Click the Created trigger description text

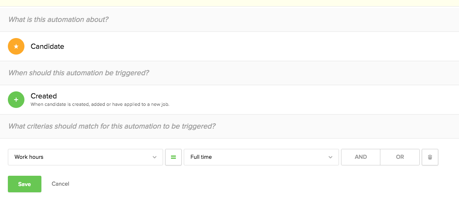100,105
